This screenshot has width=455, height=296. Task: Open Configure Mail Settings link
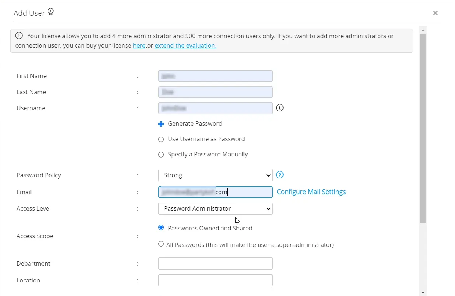[311, 192]
